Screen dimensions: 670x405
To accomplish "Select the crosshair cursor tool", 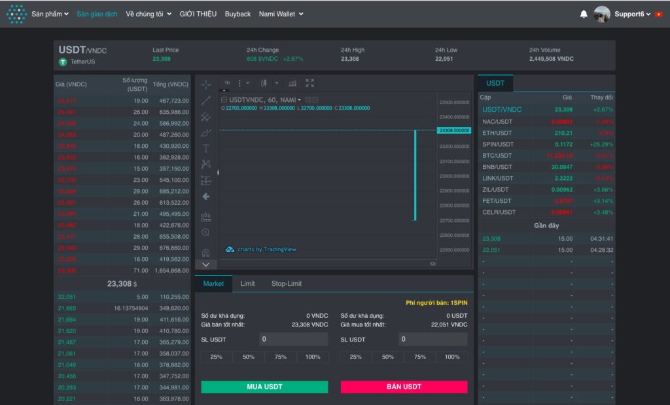I will point(206,84).
